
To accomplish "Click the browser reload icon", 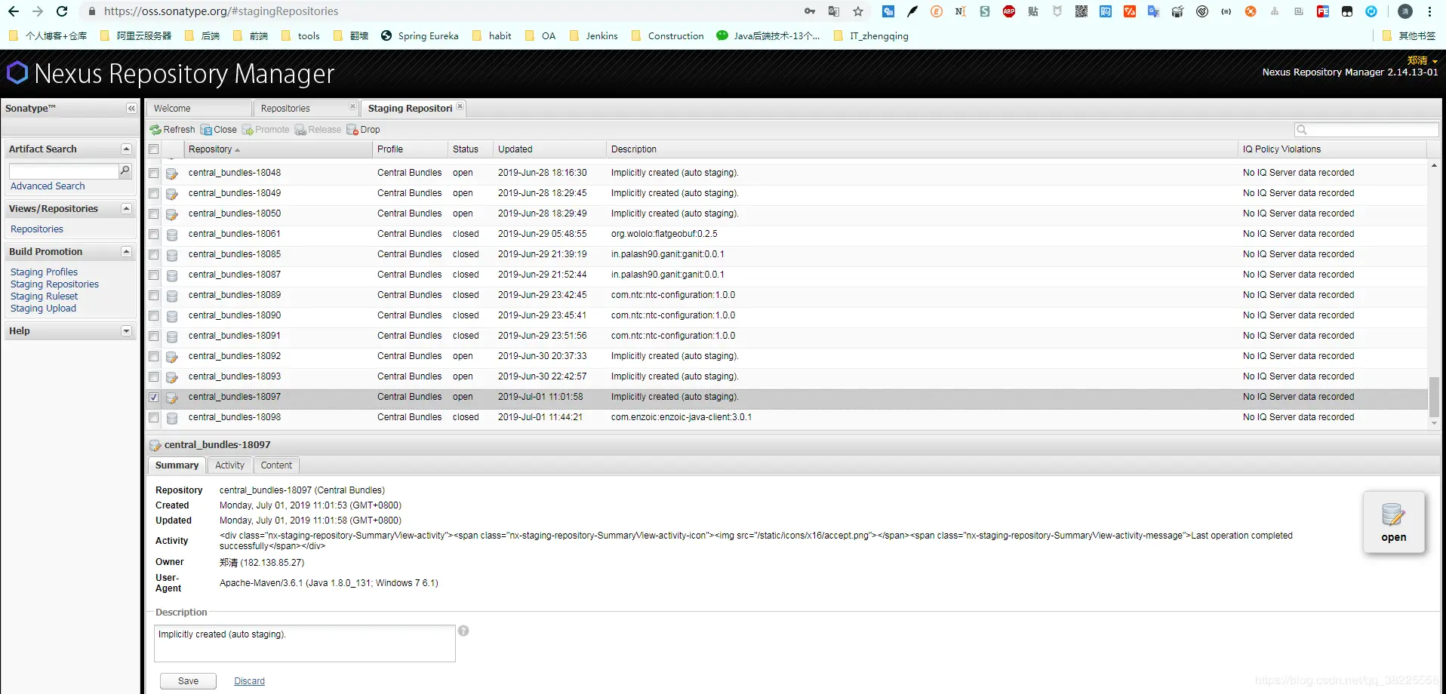I will (x=62, y=11).
